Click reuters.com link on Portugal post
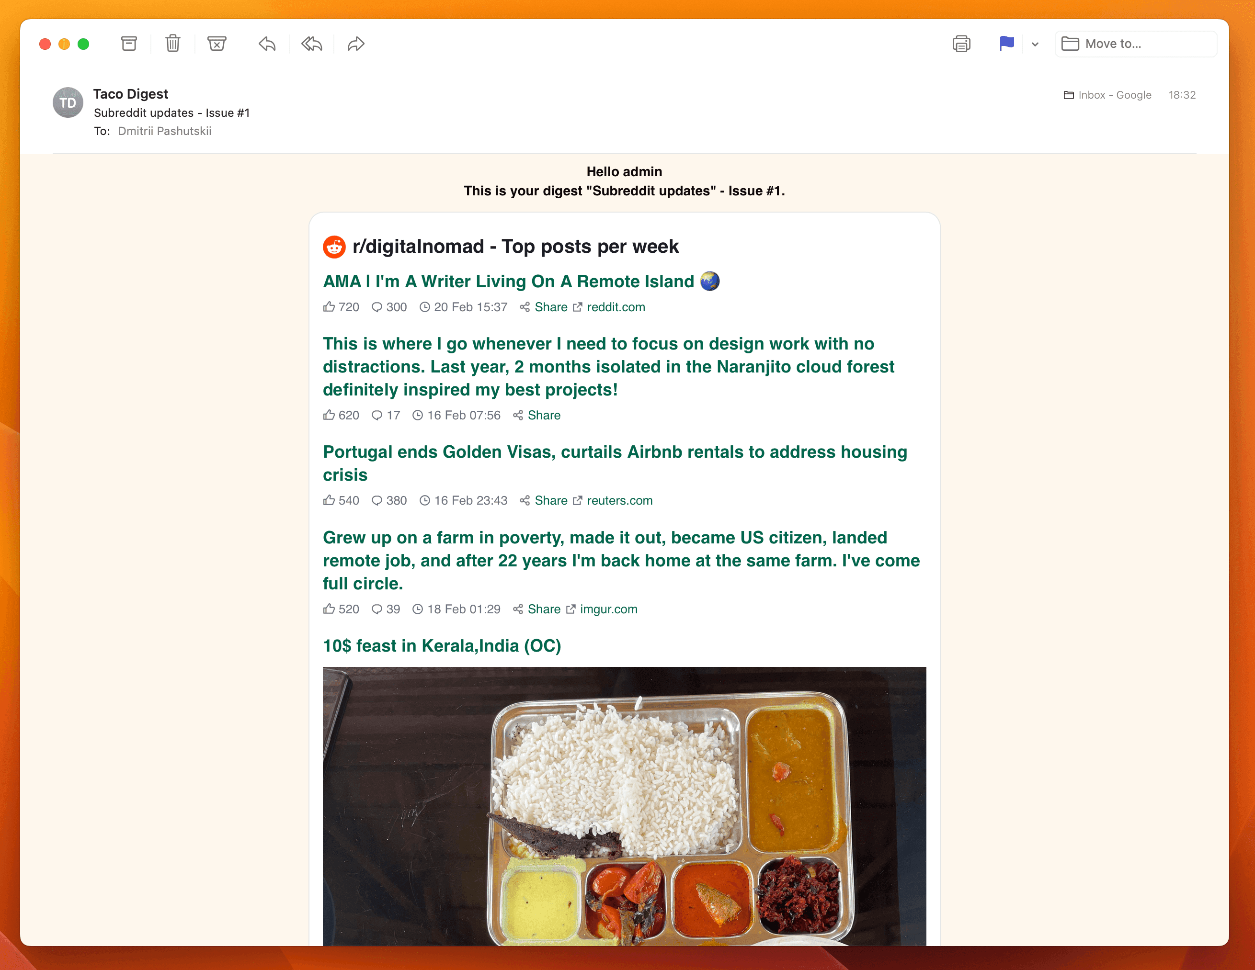 (x=619, y=501)
